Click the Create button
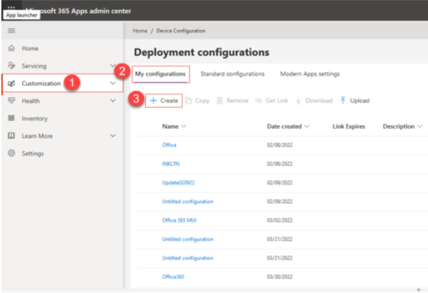 click(164, 101)
